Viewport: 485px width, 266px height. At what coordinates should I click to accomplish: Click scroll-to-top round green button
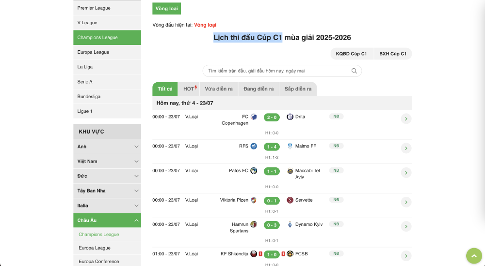(474, 256)
